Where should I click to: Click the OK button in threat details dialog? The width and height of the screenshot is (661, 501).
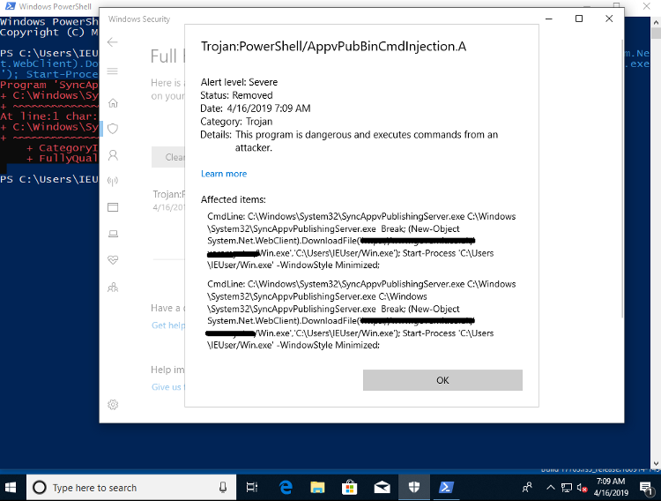pos(442,380)
